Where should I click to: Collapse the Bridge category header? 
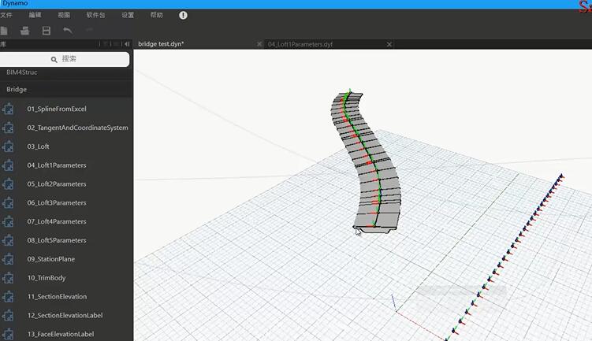[17, 90]
